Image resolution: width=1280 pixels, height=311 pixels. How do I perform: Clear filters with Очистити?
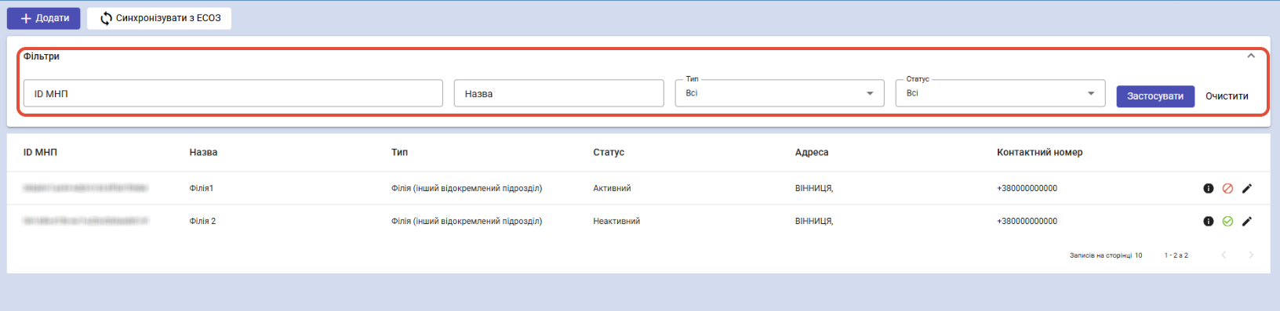pyautogui.click(x=1227, y=96)
